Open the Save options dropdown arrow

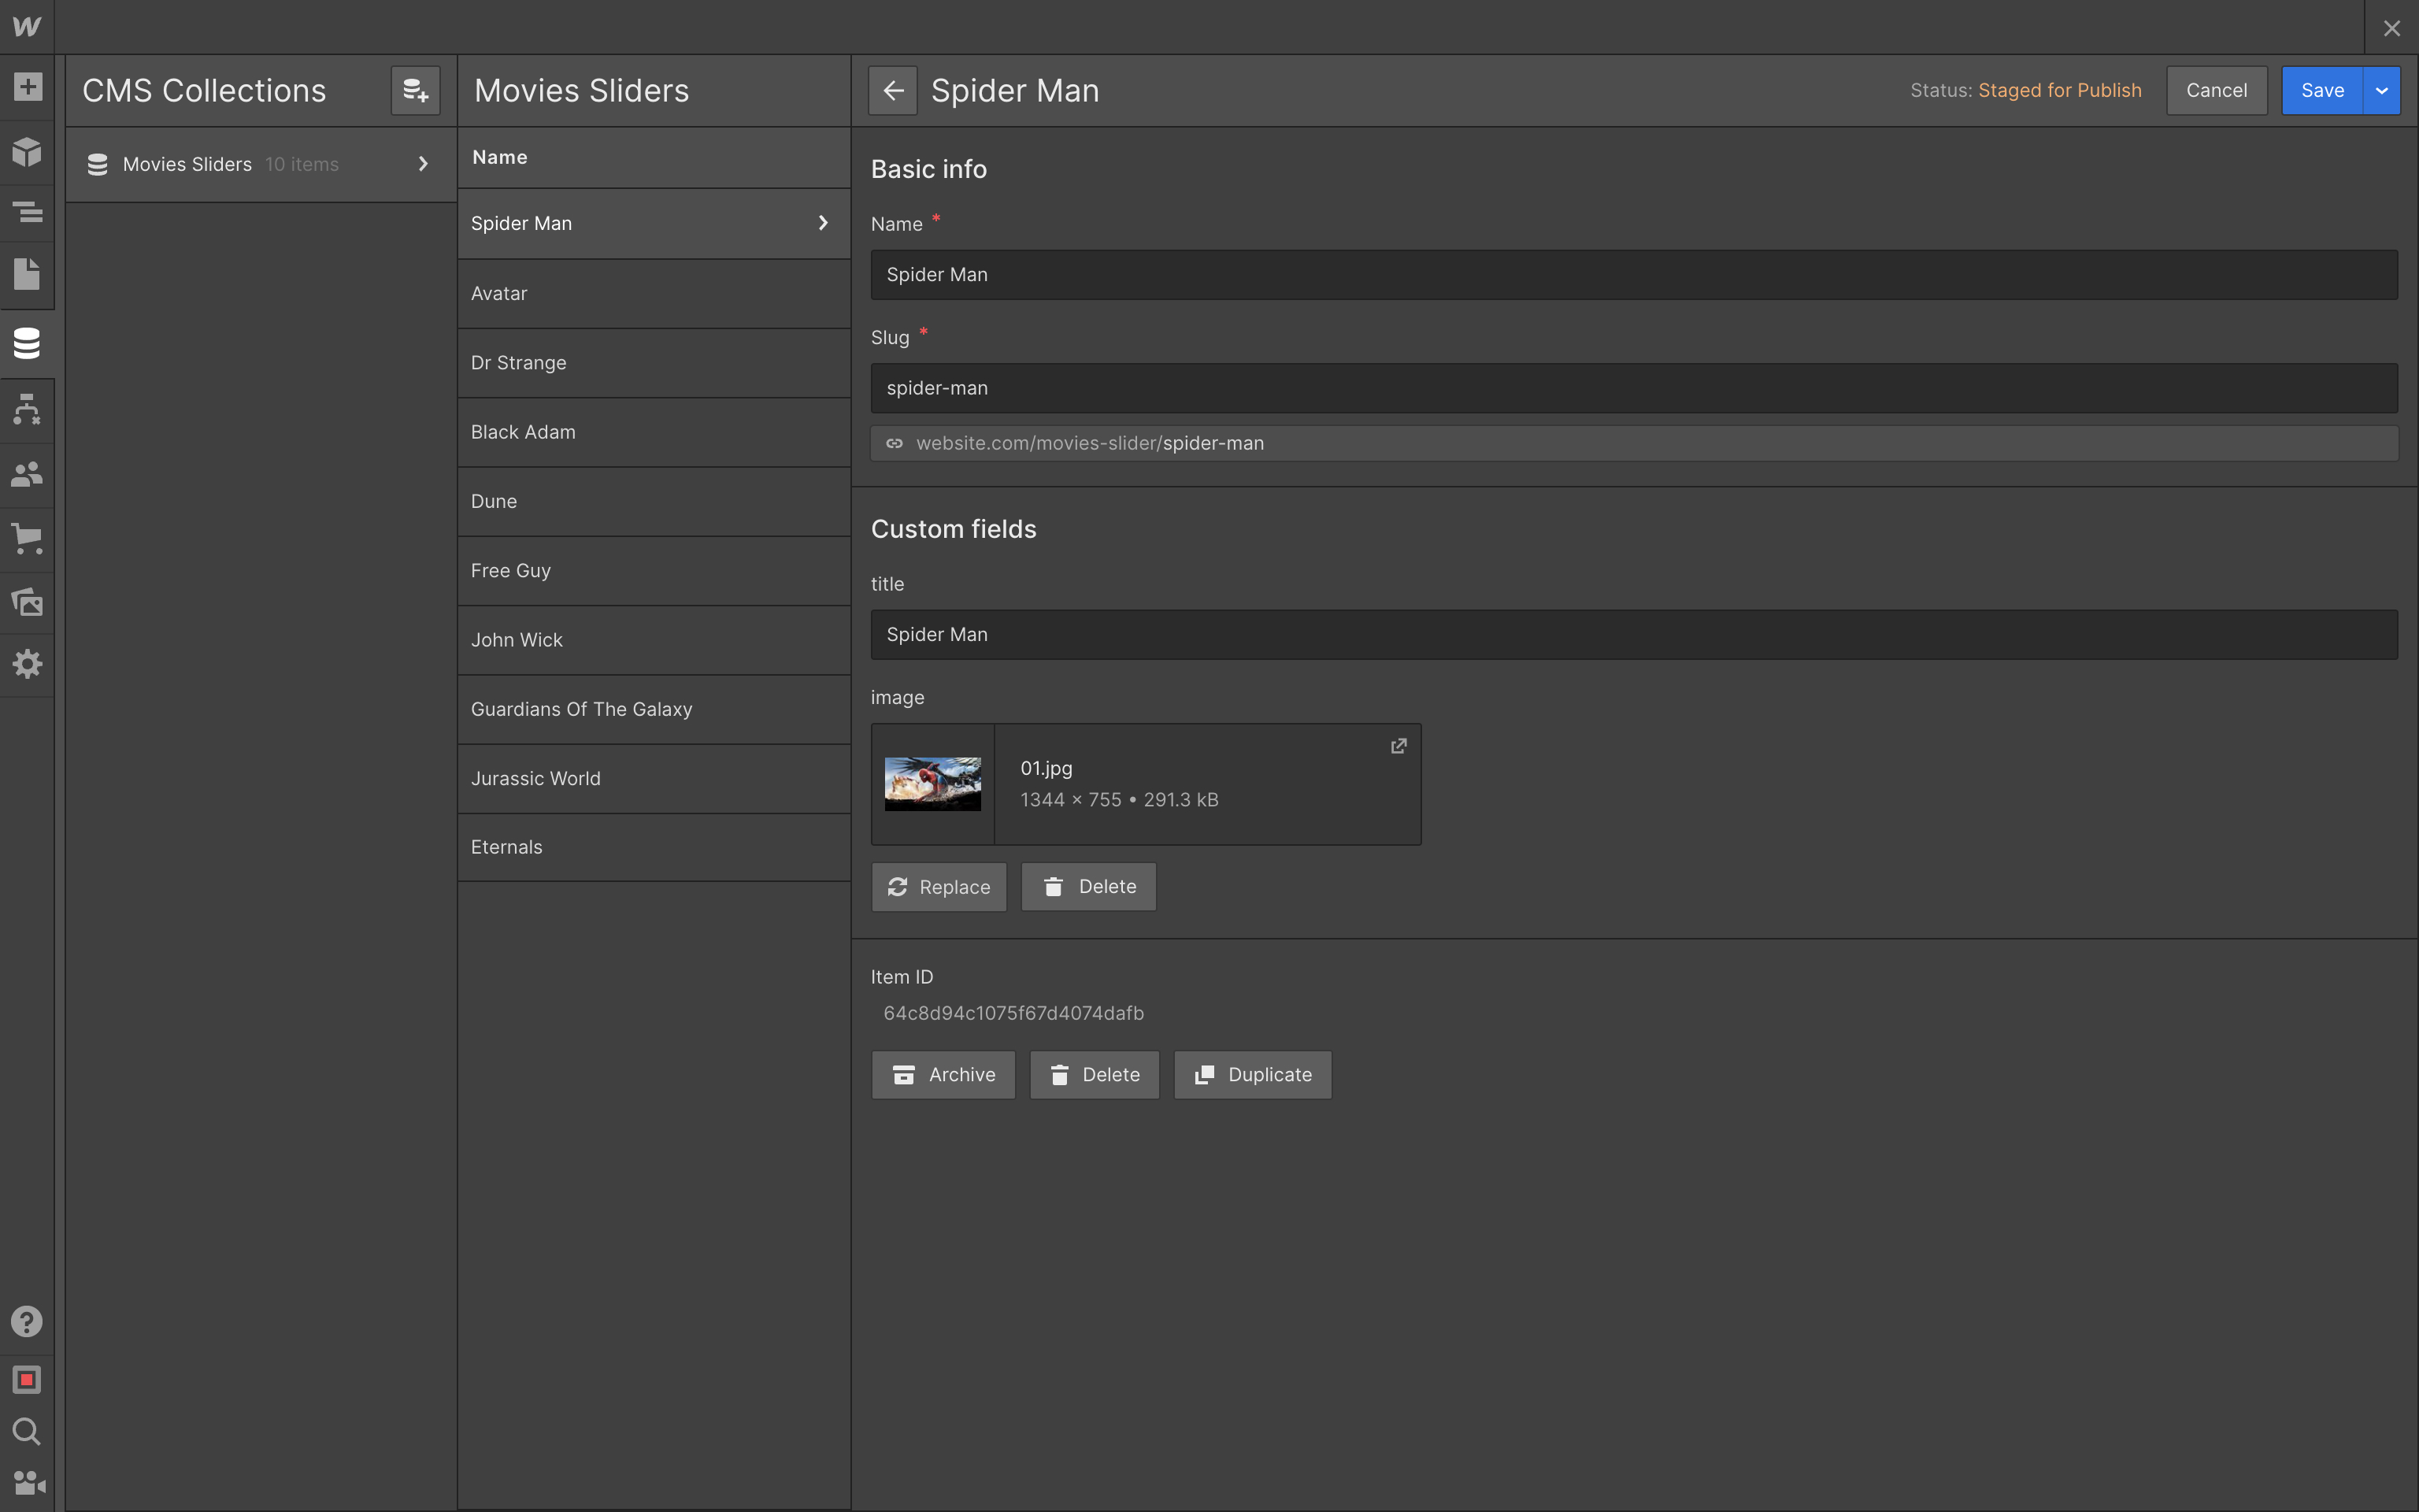click(x=2381, y=91)
